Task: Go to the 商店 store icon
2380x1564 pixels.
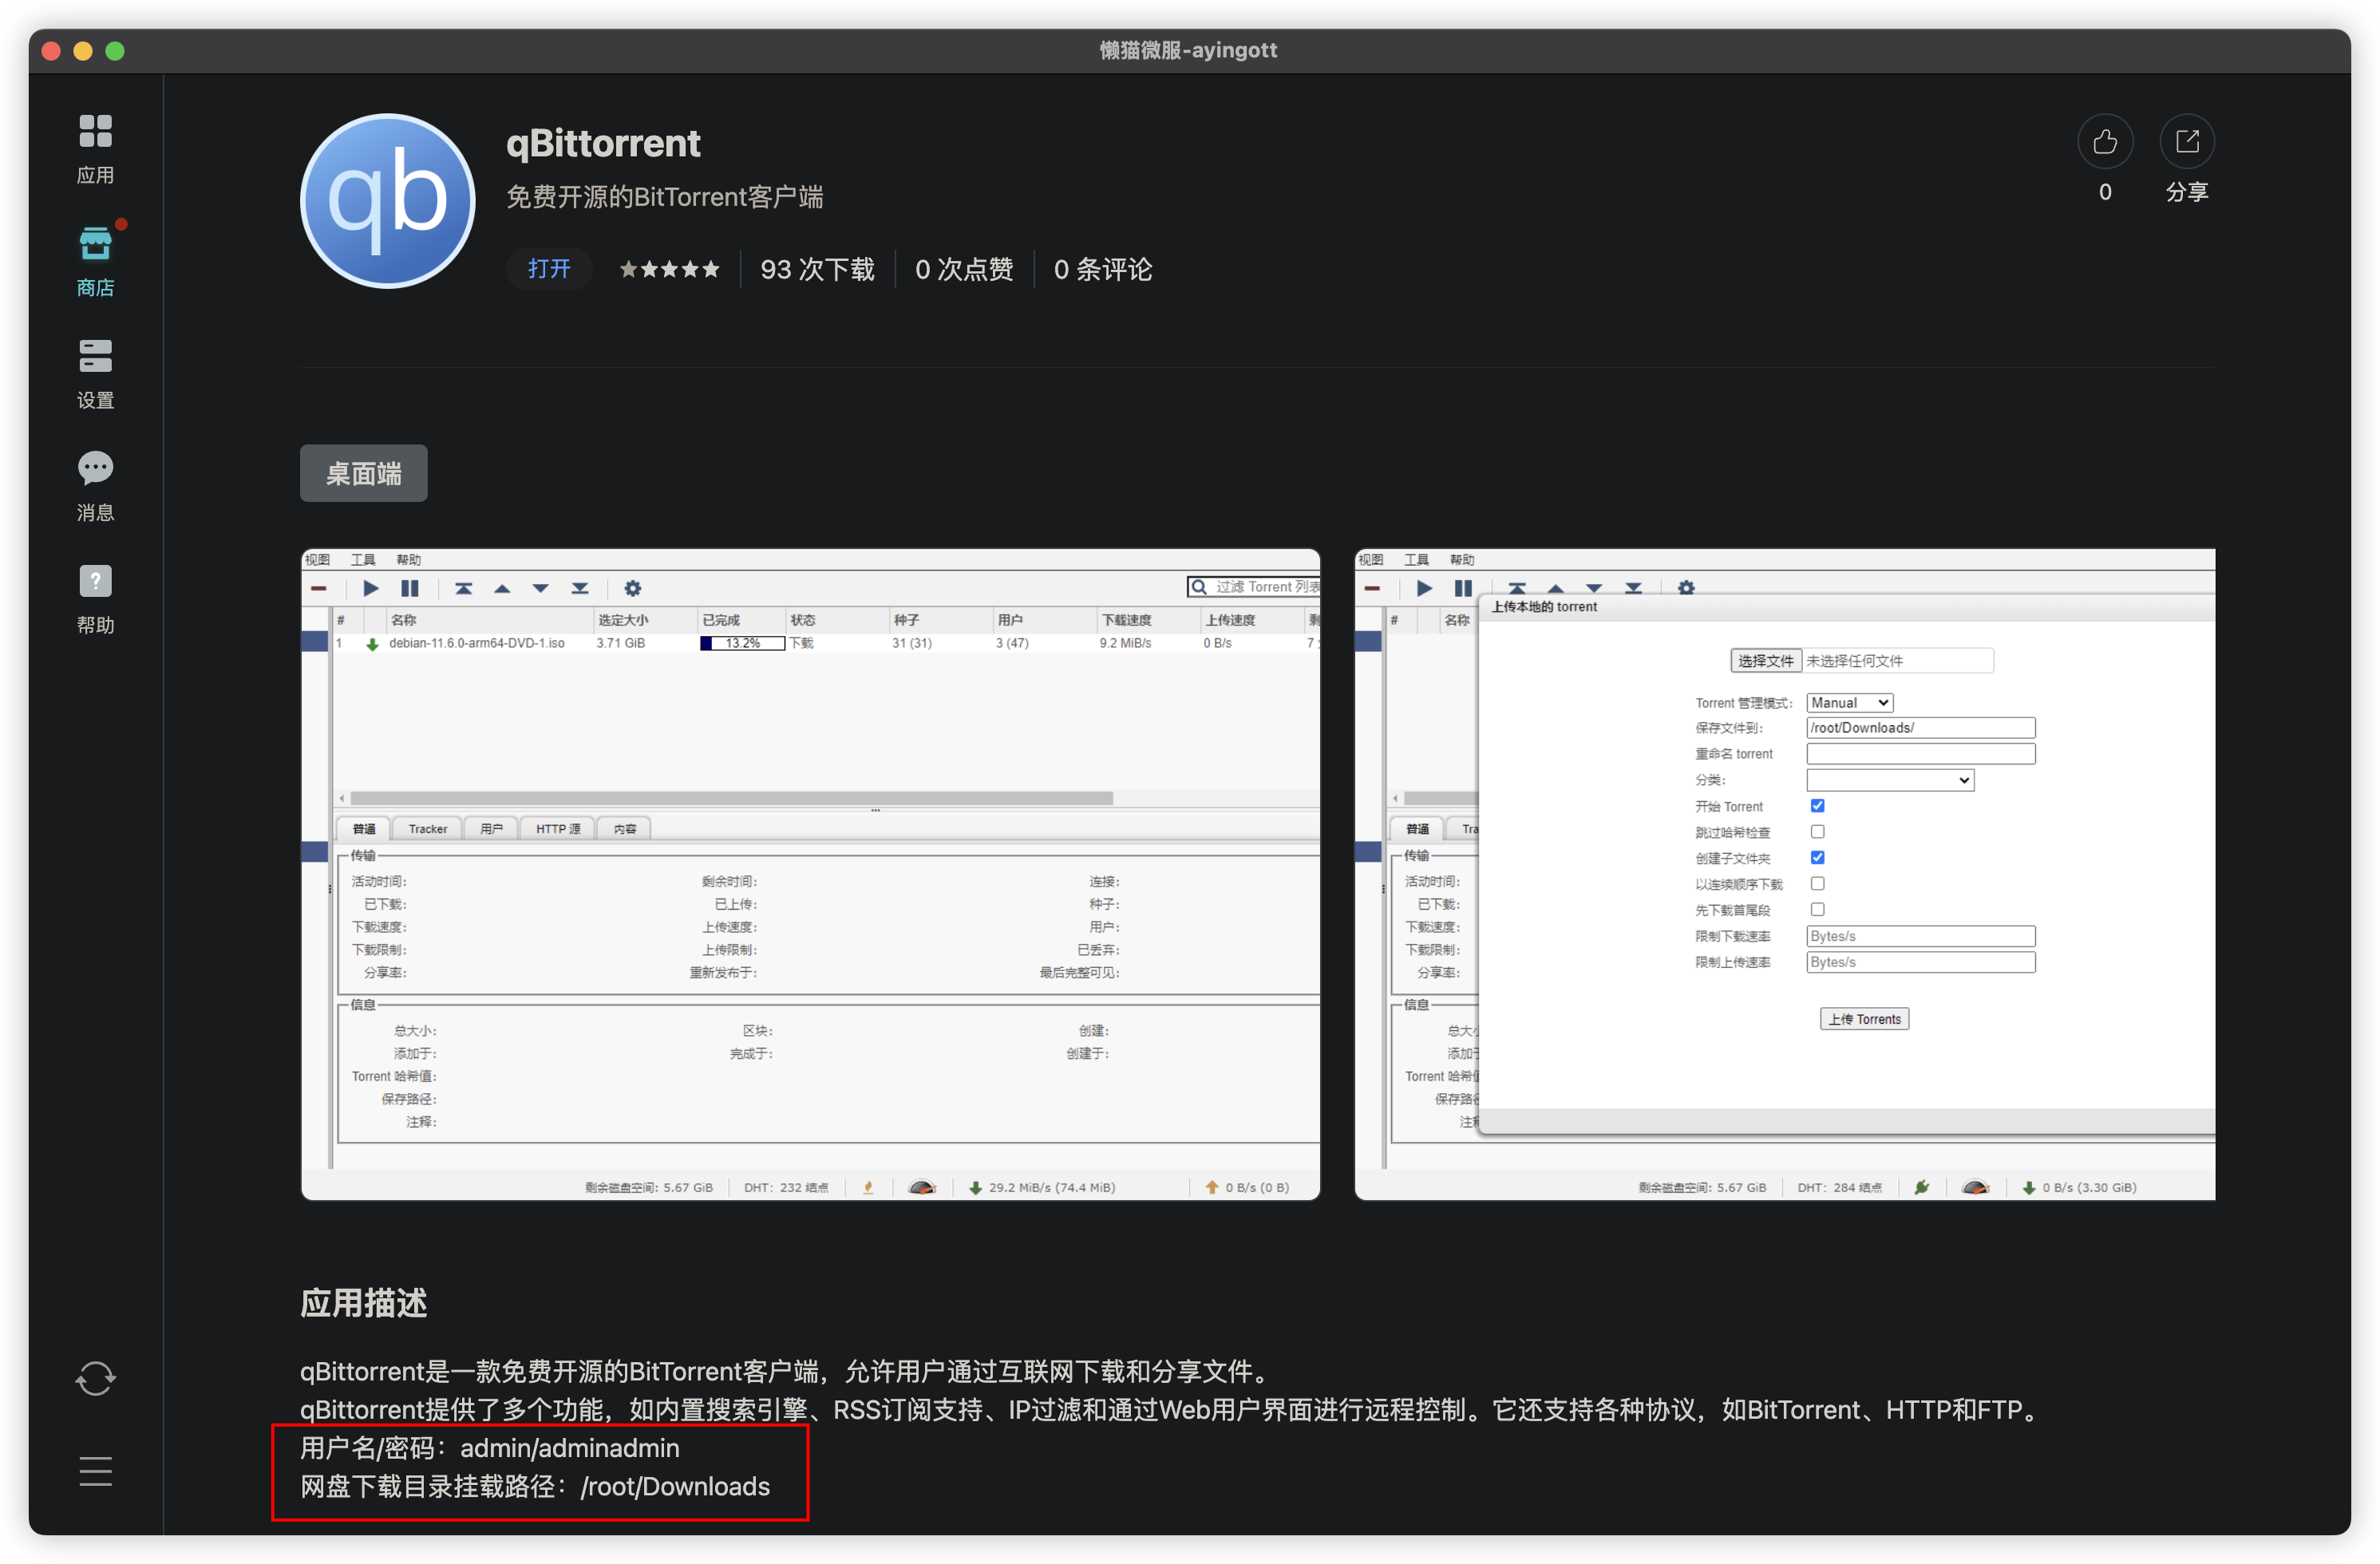Action: tap(95, 261)
